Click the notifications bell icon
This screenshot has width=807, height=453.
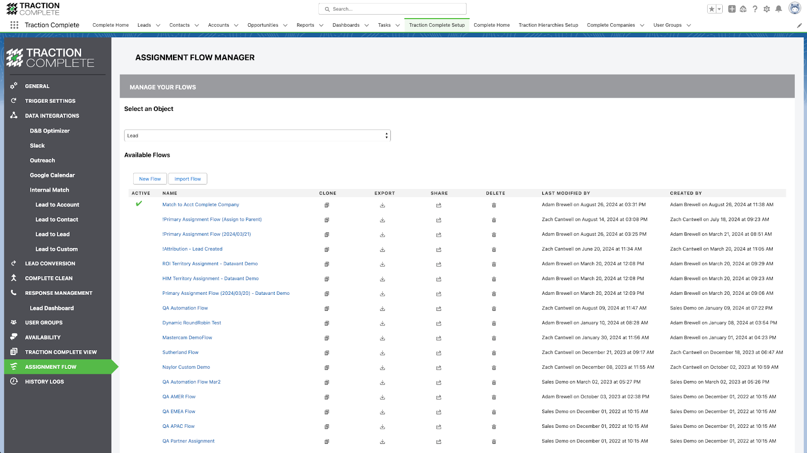coord(778,9)
